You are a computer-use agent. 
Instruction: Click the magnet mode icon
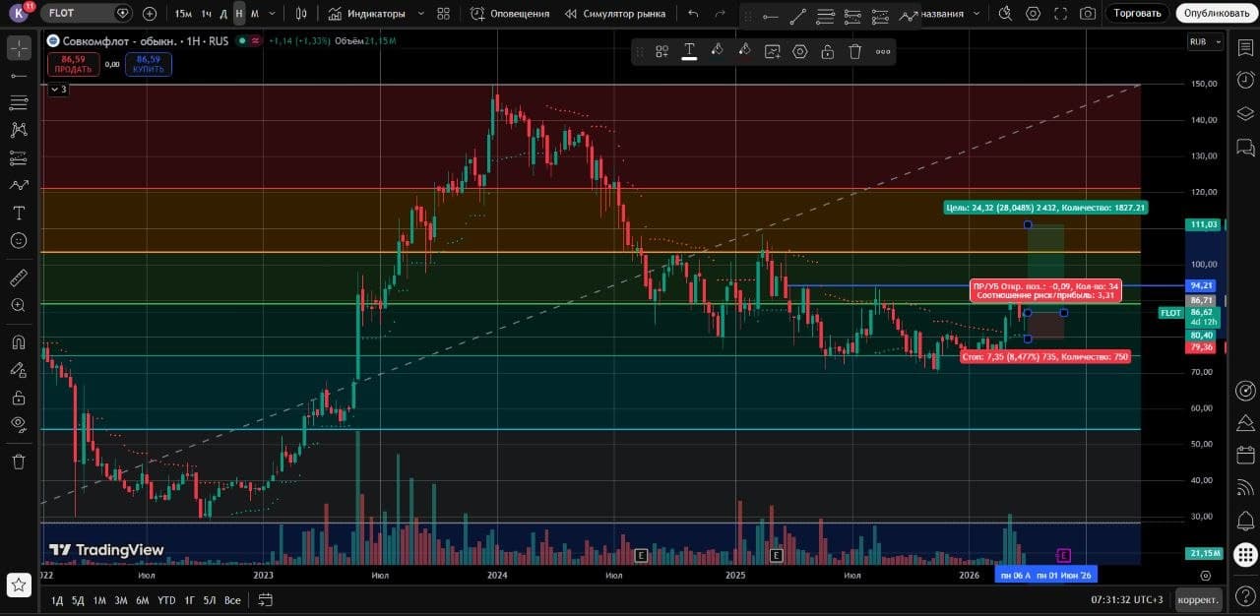[19, 342]
